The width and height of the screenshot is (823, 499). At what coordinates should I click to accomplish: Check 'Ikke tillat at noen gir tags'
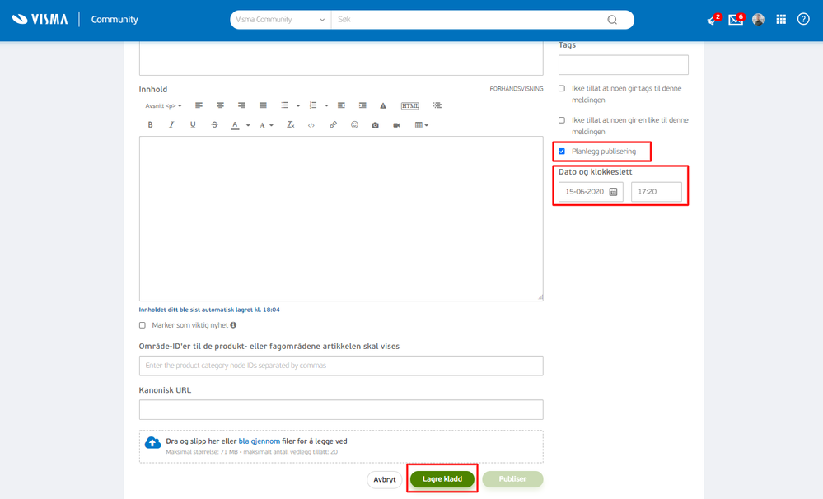click(562, 89)
